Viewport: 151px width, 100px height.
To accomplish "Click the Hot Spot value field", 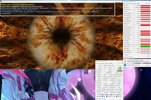I will click(x=137, y=11).
